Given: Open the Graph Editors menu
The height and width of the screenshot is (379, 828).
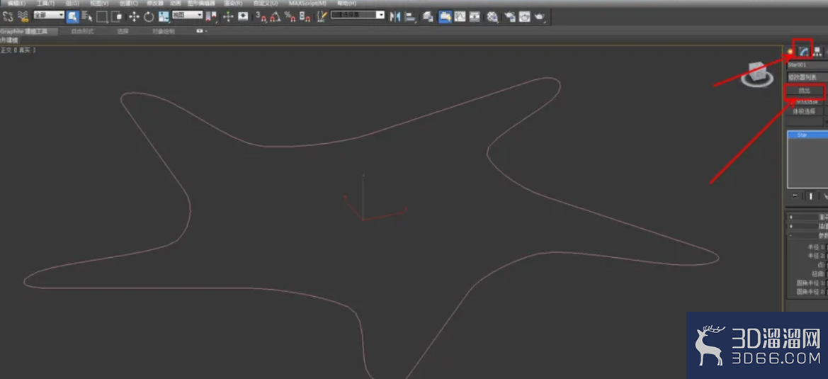Looking at the screenshot, I should tap(201, 3).
